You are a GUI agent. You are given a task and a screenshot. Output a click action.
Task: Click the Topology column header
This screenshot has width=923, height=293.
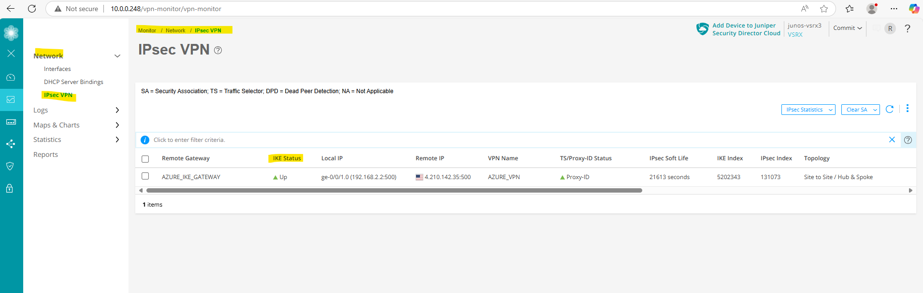pyautogui.click(x=817, y=158)
